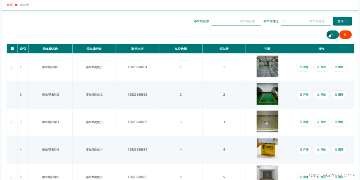Select cell 停车场地址5
The height and width of the screenshot is (180, 360).
(94, 177)
